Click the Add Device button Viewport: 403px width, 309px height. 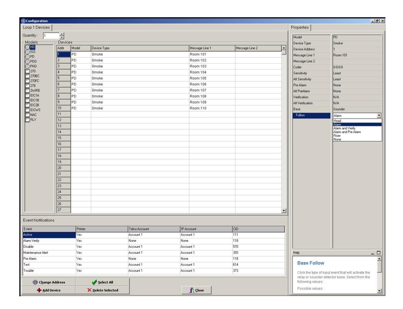click(x=49, y=290)
